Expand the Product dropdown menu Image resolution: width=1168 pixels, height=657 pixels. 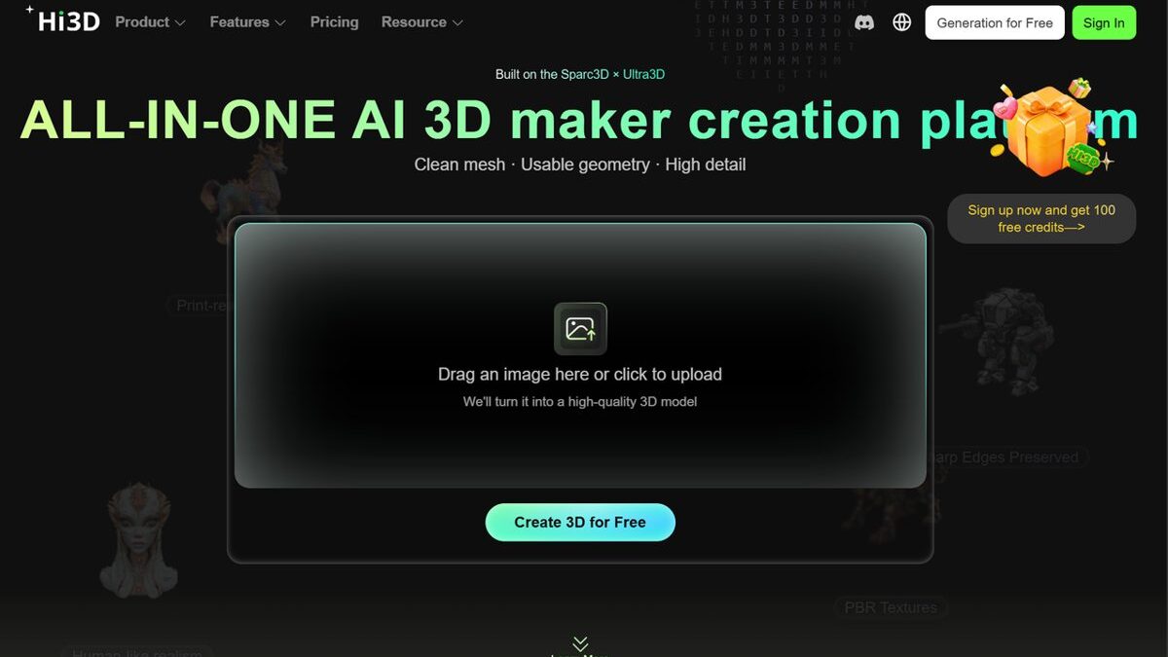(150, 21)
